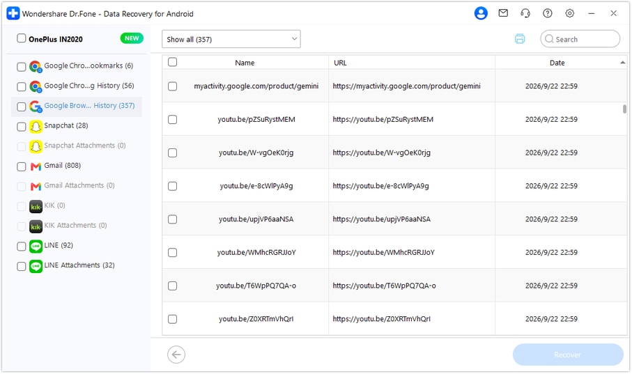Click the LINE Attachments icon
The height and width of the screenshot is (374, 632).
(36, 266)
